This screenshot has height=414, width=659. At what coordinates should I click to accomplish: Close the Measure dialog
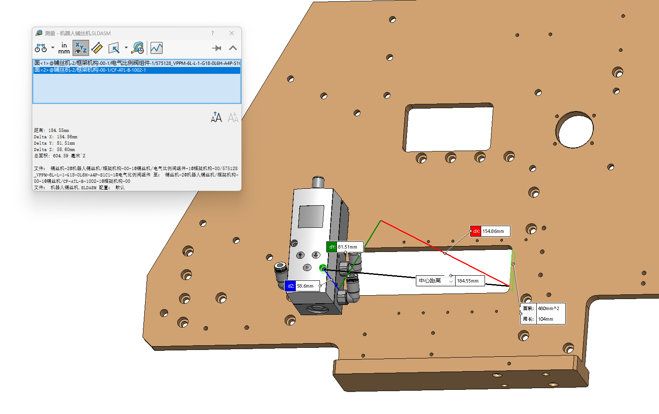pyautogui.click(x=232, y=33)
